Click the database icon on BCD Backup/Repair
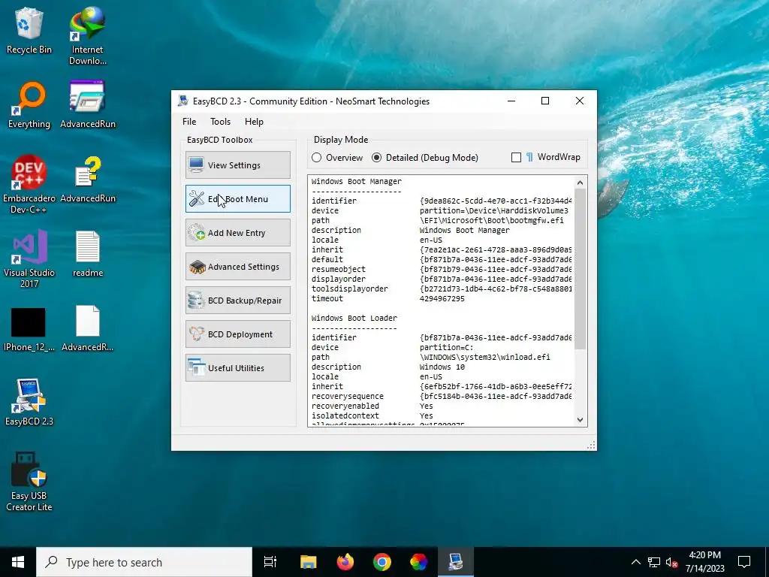 [197, 301]
